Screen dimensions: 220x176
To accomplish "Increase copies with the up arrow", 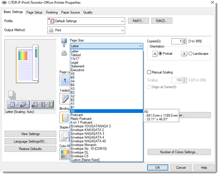I will [184, 40].
